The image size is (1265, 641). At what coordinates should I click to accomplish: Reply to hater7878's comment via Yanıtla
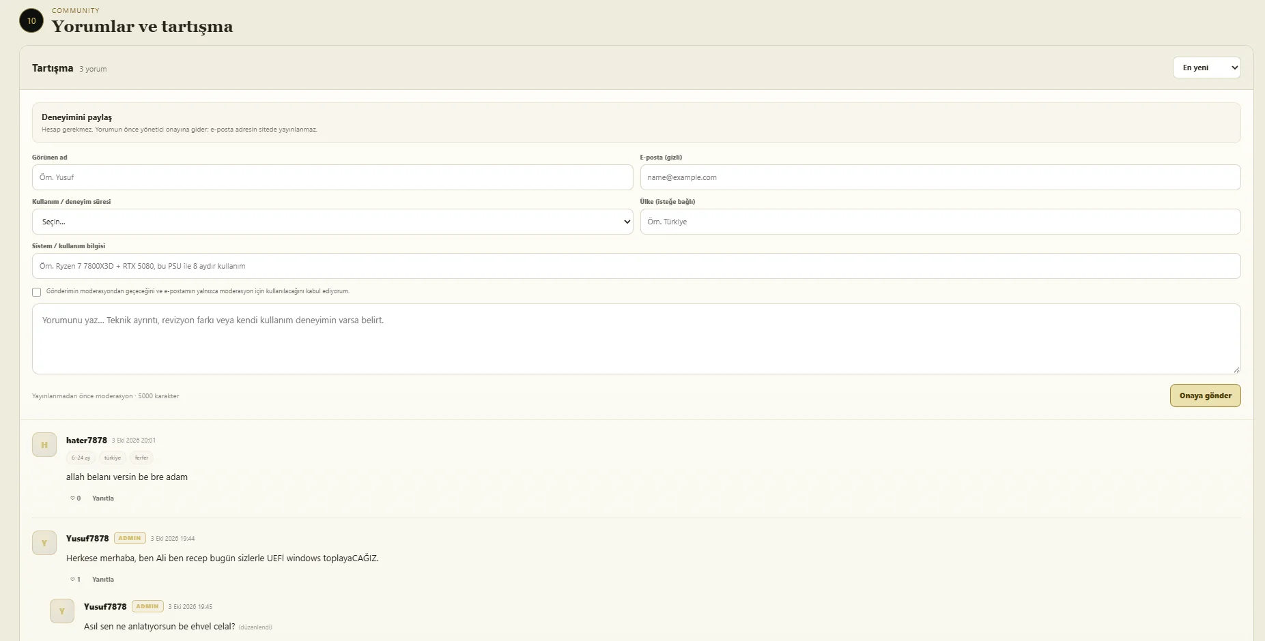103,498
